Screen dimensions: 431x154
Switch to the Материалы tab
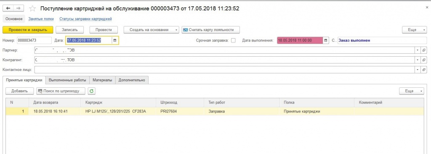(x=102, y=80)
